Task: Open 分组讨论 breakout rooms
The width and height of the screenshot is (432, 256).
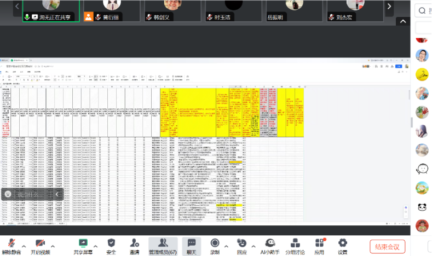Action: (x=295, y=245)
